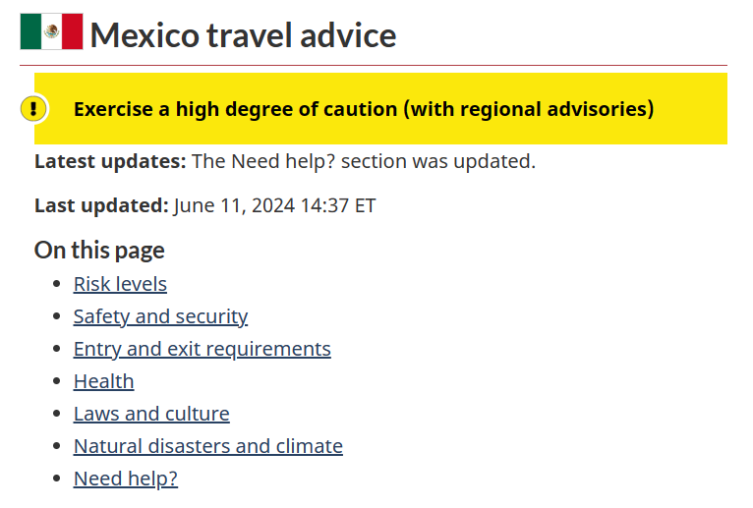Click 'The Need help? section was updated.' text

point(364,161)
